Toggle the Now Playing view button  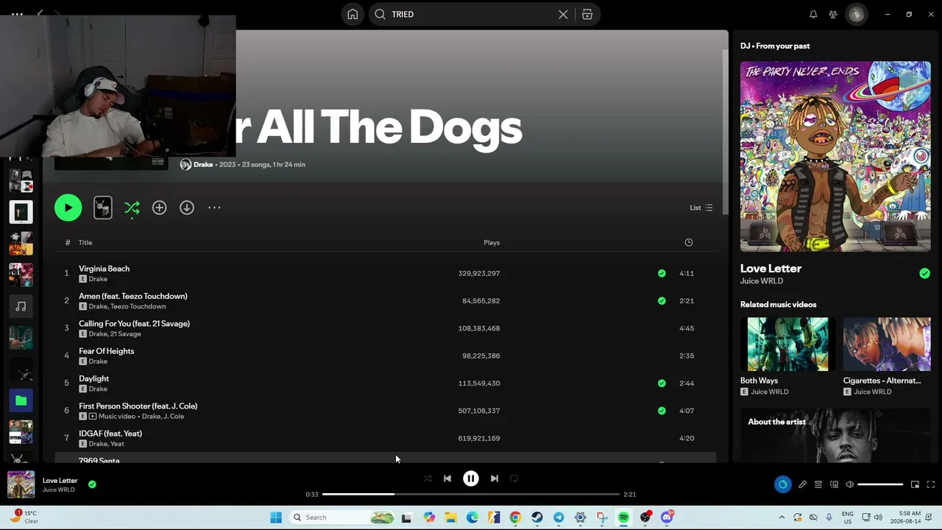[782, 484]
